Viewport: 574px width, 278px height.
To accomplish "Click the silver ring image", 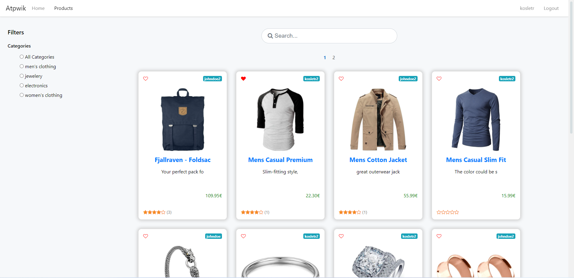I will (280, 267).
